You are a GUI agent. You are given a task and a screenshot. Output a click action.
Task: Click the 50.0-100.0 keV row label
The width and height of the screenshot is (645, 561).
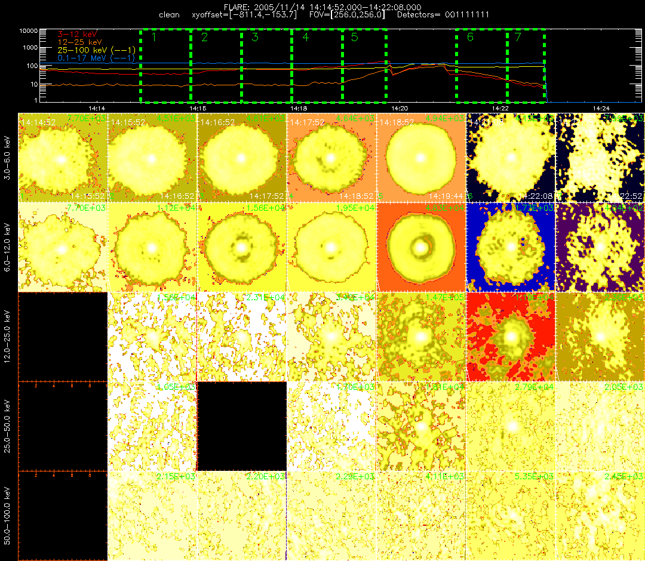tap(7, 516)
